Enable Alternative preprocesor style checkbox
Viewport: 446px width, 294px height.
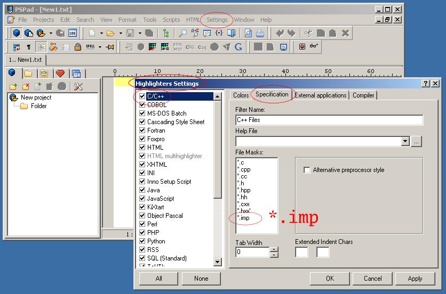(307, 170)
